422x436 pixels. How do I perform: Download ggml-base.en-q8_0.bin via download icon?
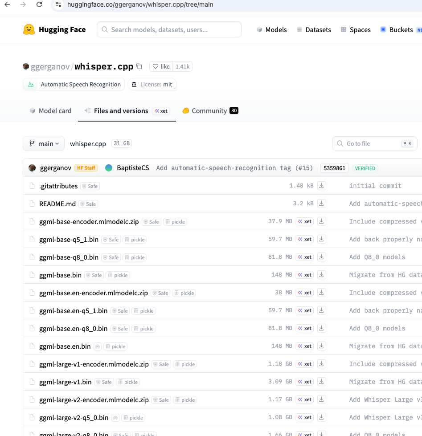click(322, 328)
